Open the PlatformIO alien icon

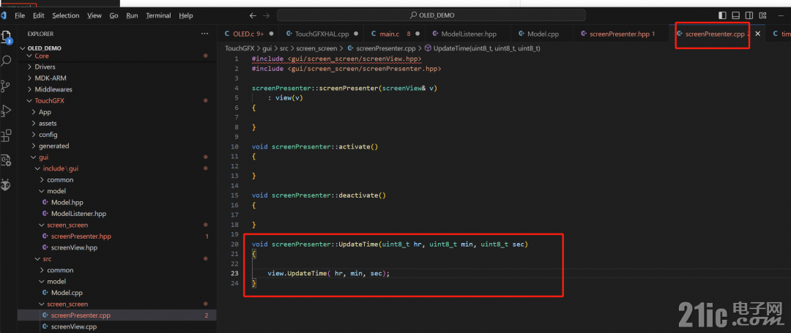tap(6, 185)
